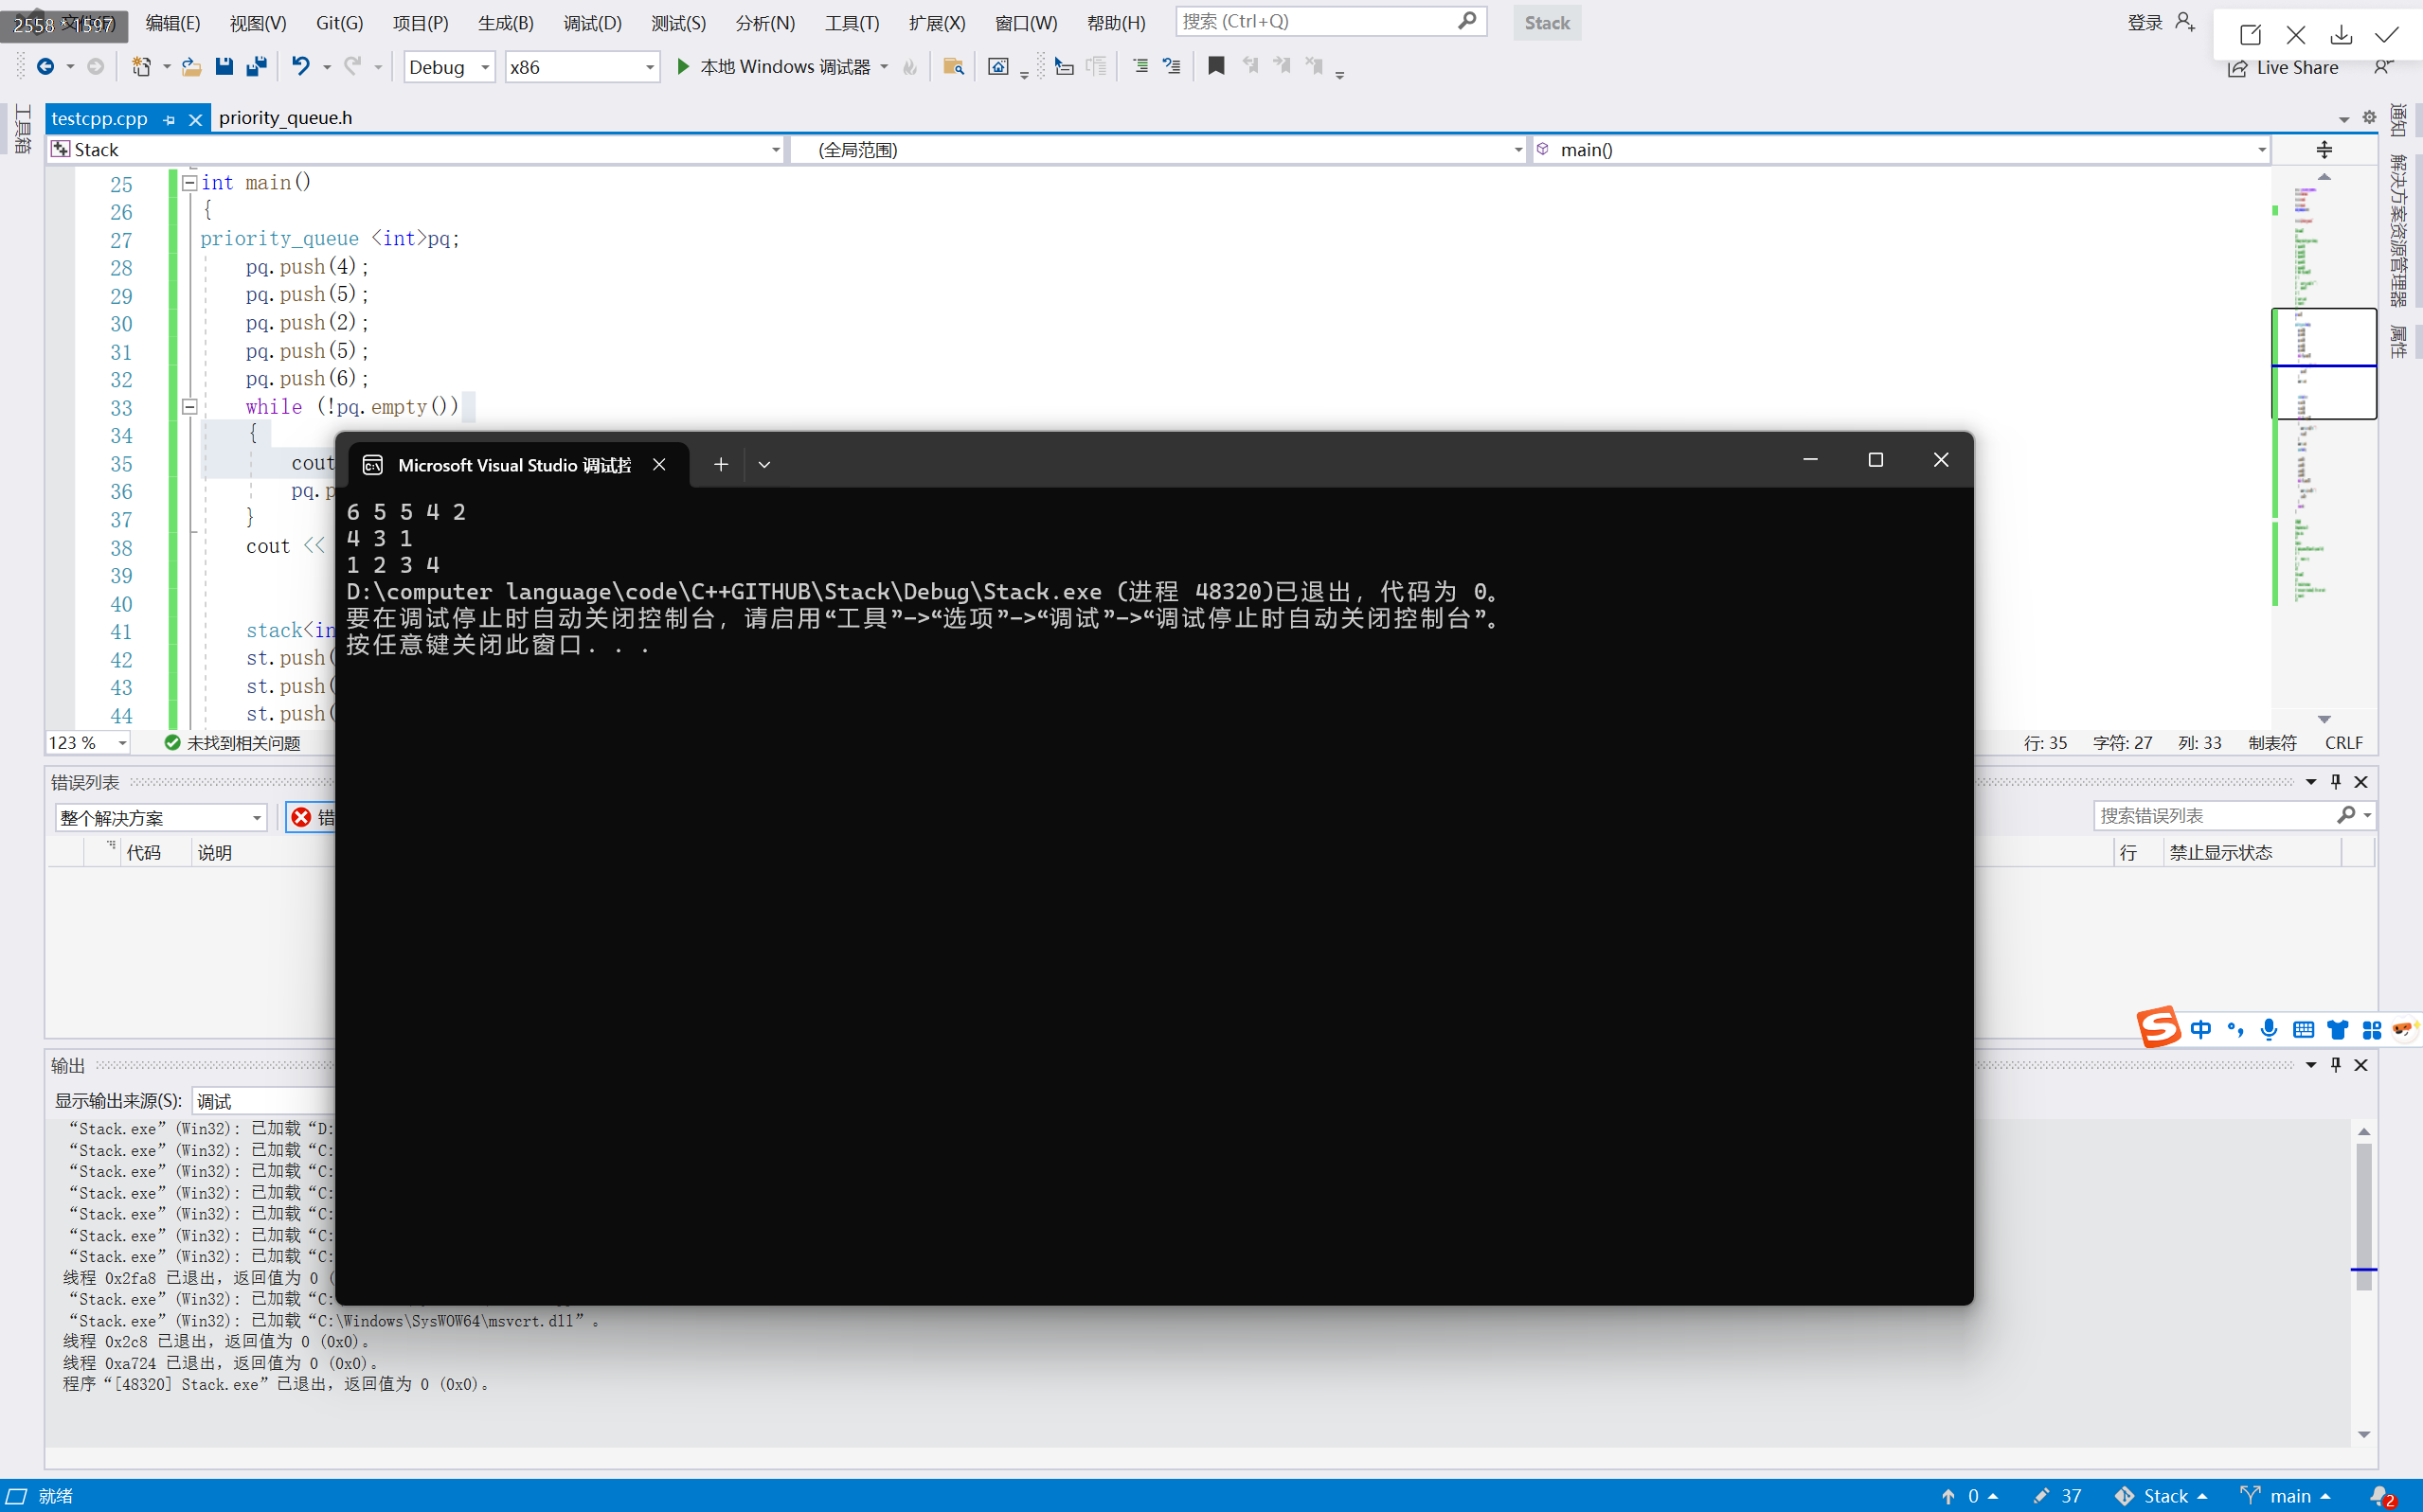Click the navigate backward arrow icon
This screenshot has width=2423, height=1512.
coord(45,66)
